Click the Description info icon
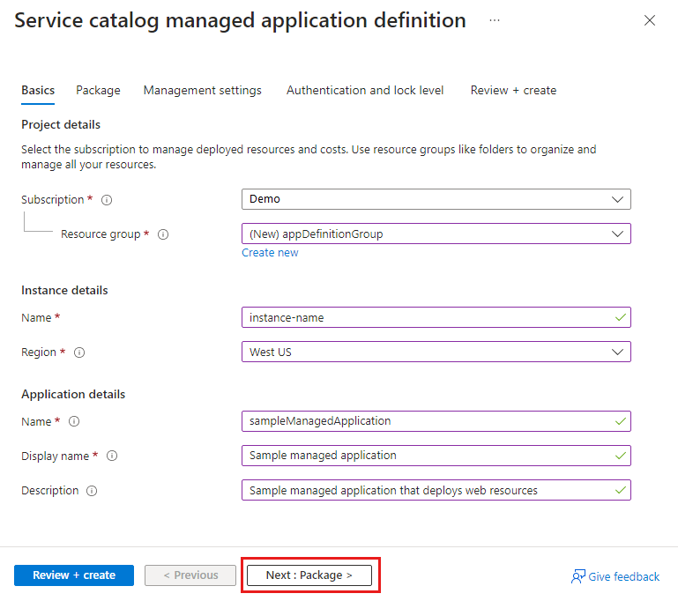The width and height of the screenshot is (678, 601). pos(92,491)
